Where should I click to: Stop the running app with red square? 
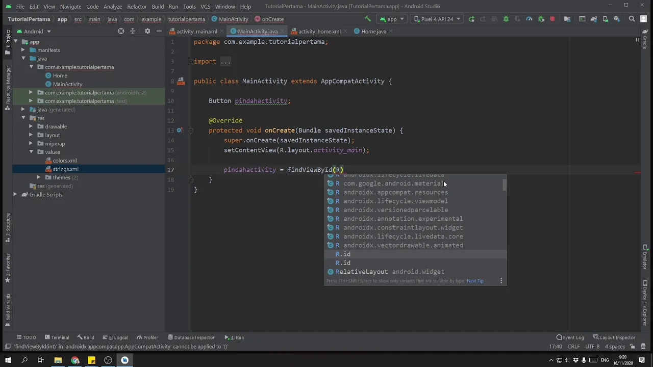tap(552, 19)
